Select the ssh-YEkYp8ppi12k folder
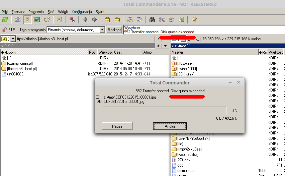285x176 pixels. pyautogui.click(x=193, y=138)
